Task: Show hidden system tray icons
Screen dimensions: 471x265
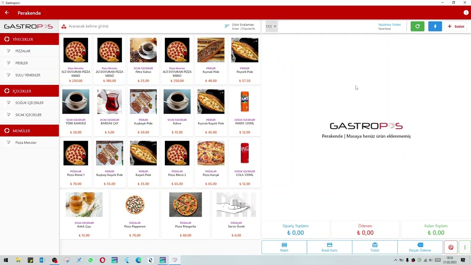Action: (x=396, y=260)
